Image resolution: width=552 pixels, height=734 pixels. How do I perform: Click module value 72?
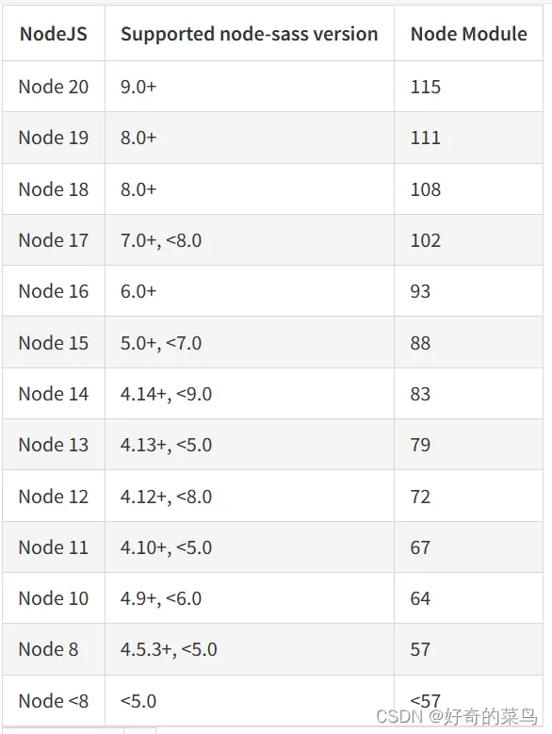[x=420, y=497]
